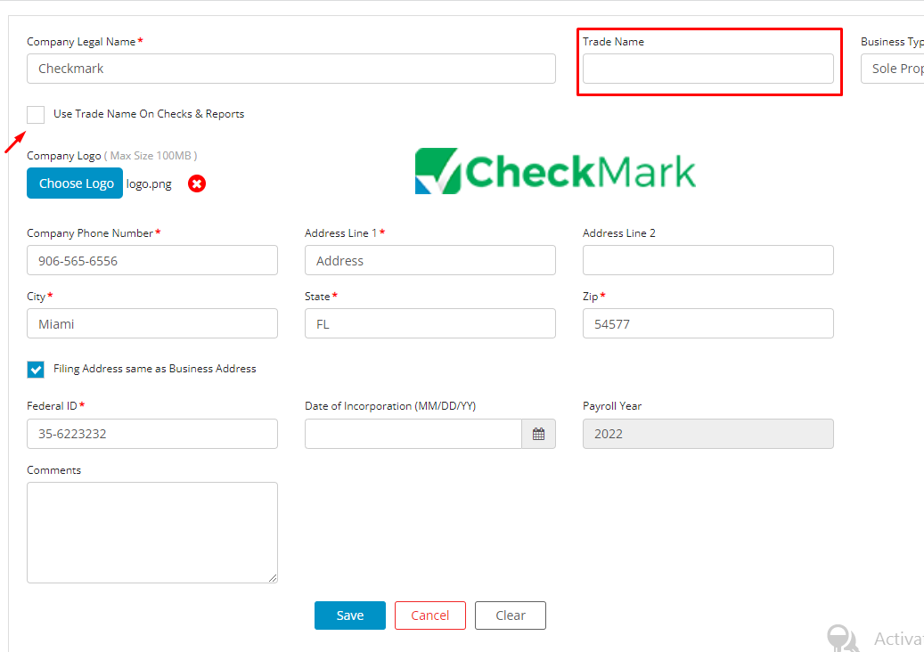Click the Comments resize handle corner

[273, 578]
